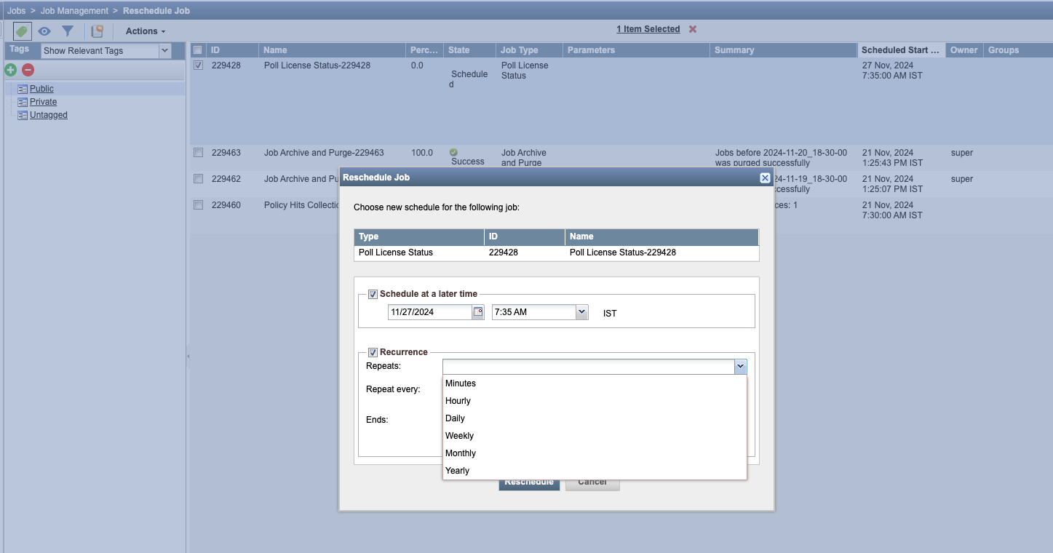
Task: Click job name Poll License Status-229428 in table
Action: 317,65
